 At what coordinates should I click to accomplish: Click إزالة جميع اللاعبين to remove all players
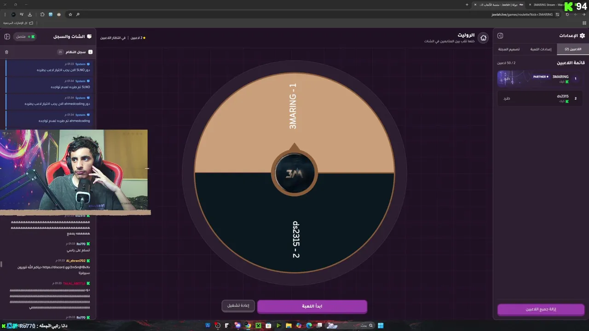point(541,309)
